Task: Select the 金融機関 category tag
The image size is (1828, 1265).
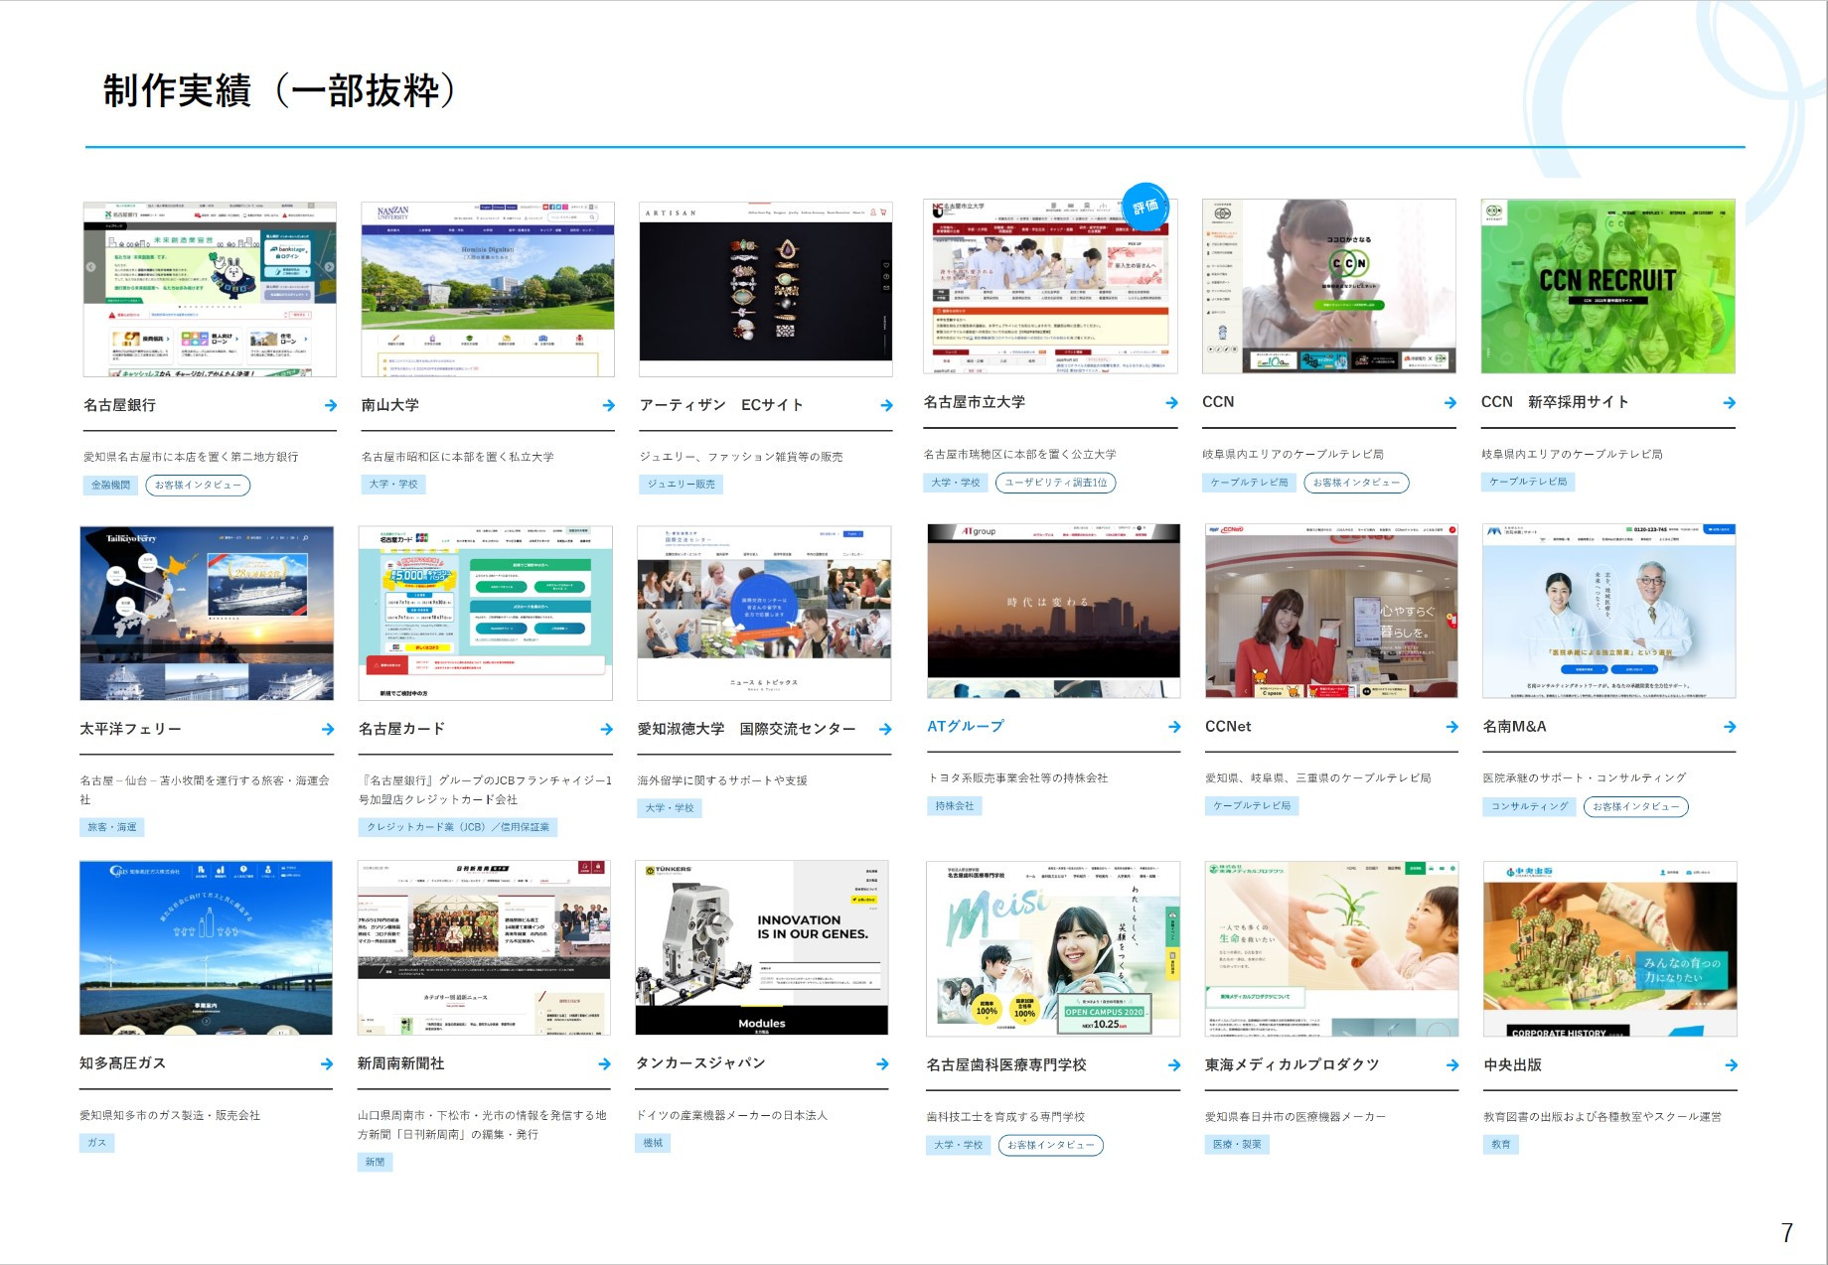Action: (x=110, y=485)
